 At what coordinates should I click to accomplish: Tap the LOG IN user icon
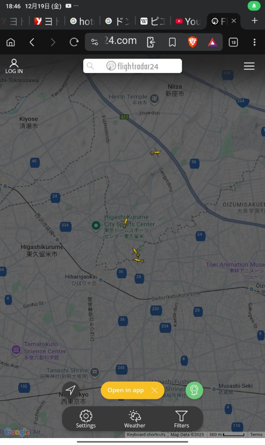point(14,66)
